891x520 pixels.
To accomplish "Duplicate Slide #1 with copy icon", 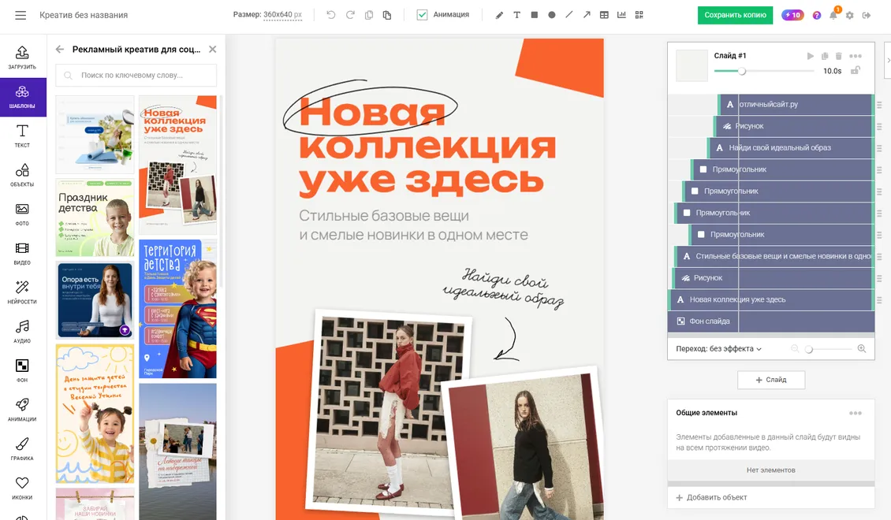I will pyautogui.click(x=825, y=56).
